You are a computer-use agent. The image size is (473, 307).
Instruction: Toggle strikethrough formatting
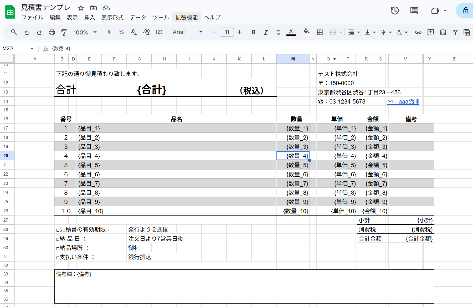tap(278, 32)
